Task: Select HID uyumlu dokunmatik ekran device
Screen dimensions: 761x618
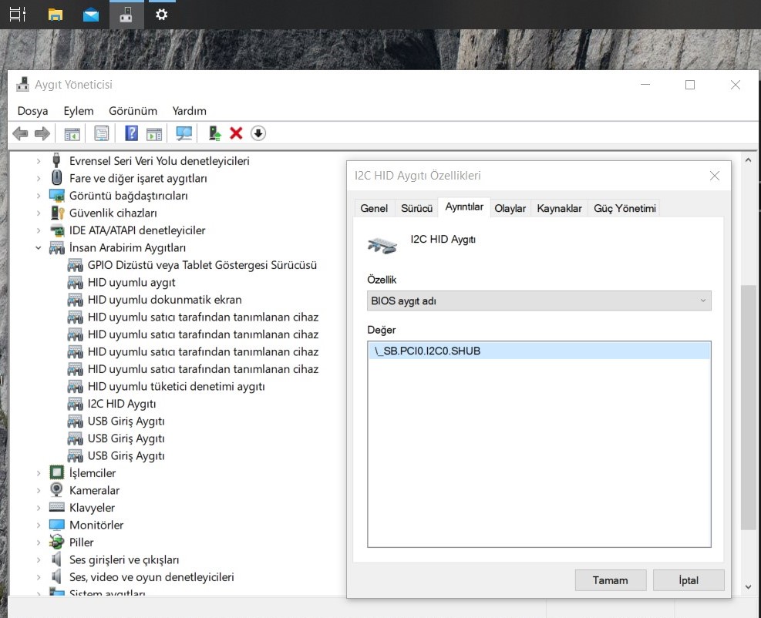Action: (164, 300)
